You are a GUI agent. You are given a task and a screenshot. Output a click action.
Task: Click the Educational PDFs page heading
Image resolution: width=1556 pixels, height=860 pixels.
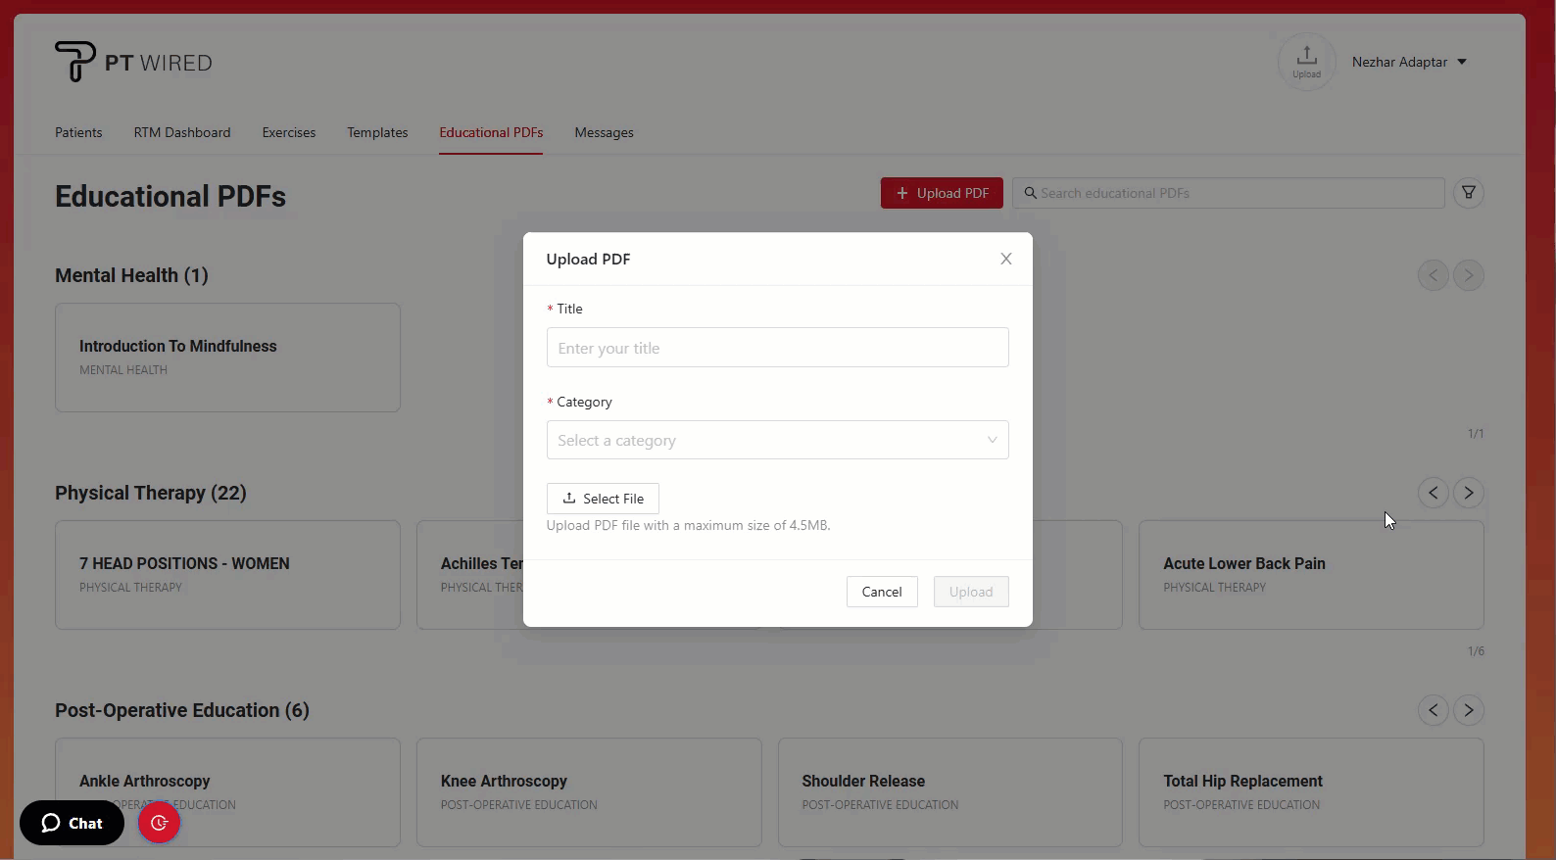[170, 196]
